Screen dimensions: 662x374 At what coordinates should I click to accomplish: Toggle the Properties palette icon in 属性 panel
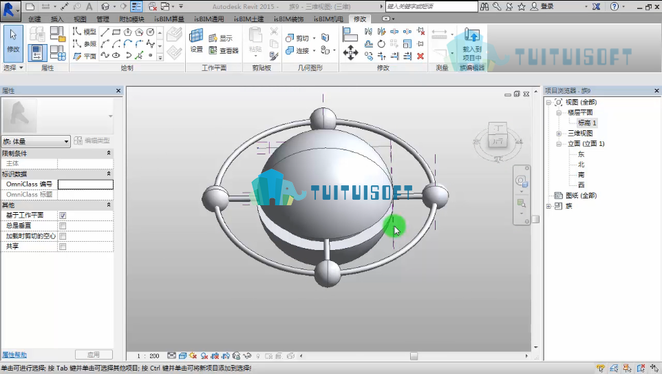[37, 53]
